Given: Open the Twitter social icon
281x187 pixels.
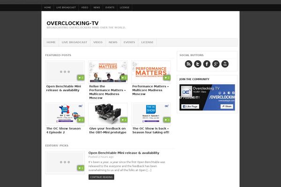Looking at the screenshot, I should 198,64.
